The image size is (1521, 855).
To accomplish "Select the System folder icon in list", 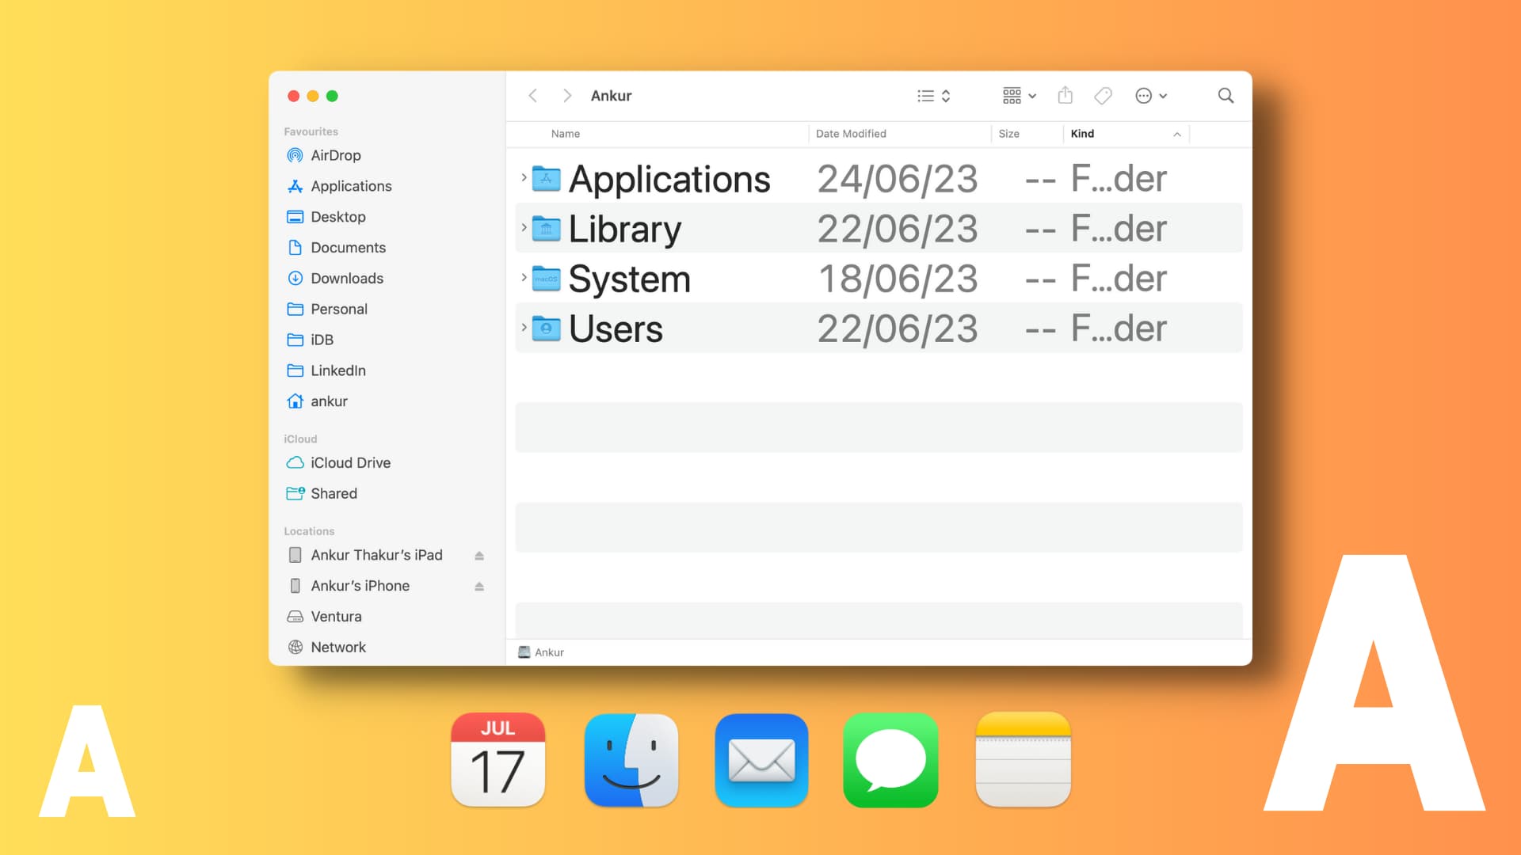I will [x=546, y=279].
